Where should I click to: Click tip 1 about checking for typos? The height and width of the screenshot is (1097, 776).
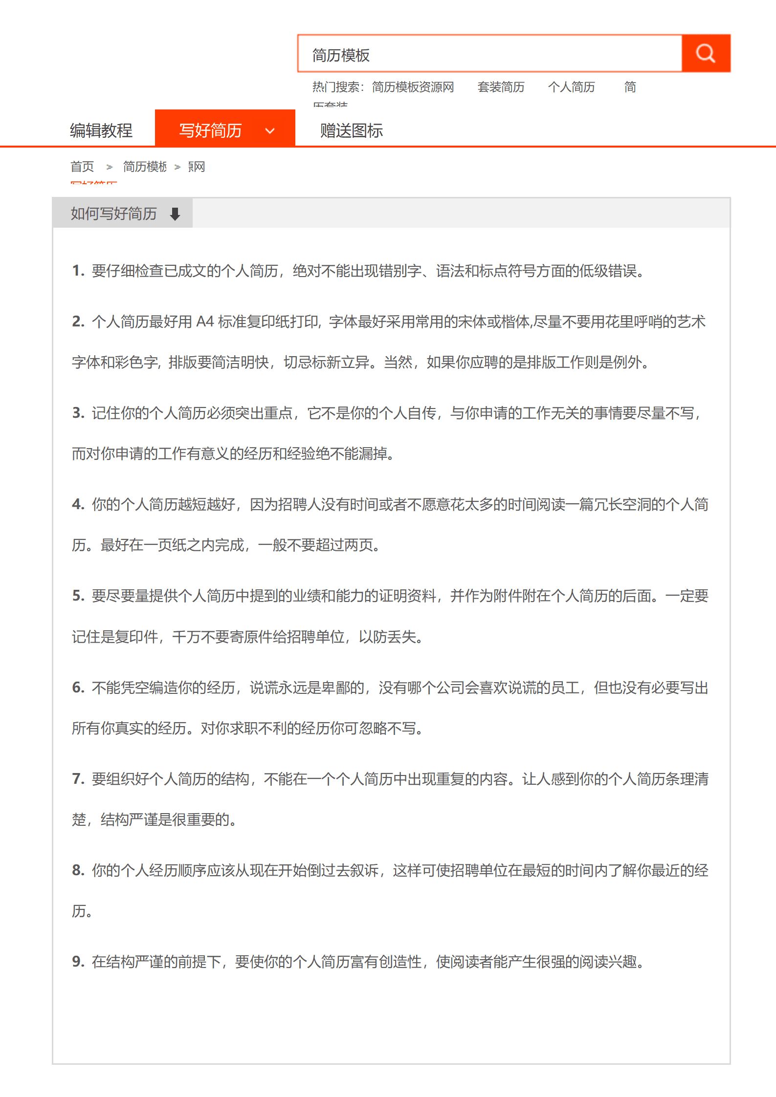359,270
